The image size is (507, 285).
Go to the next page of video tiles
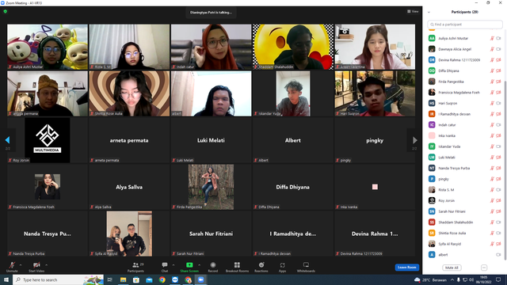point(414,140)
